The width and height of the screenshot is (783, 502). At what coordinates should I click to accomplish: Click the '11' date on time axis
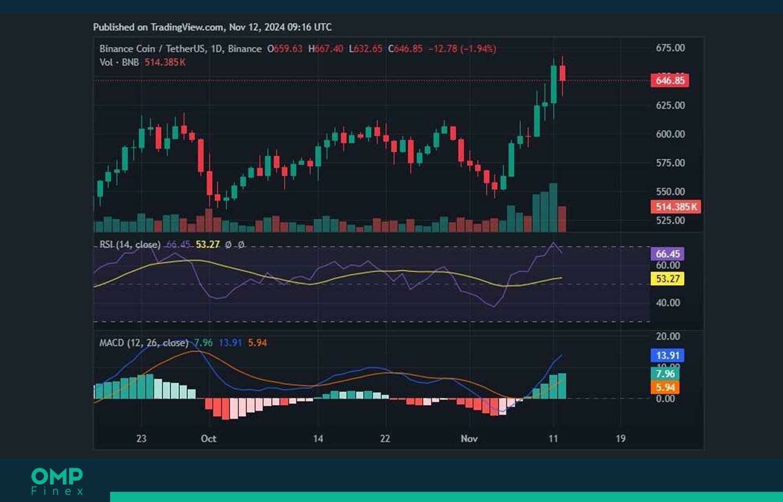[553, 439]
